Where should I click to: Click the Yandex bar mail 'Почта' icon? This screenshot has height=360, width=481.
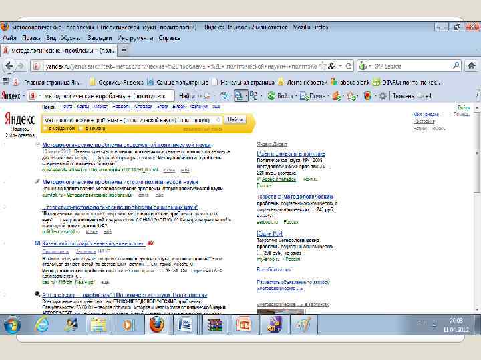(x=312, y=96)
